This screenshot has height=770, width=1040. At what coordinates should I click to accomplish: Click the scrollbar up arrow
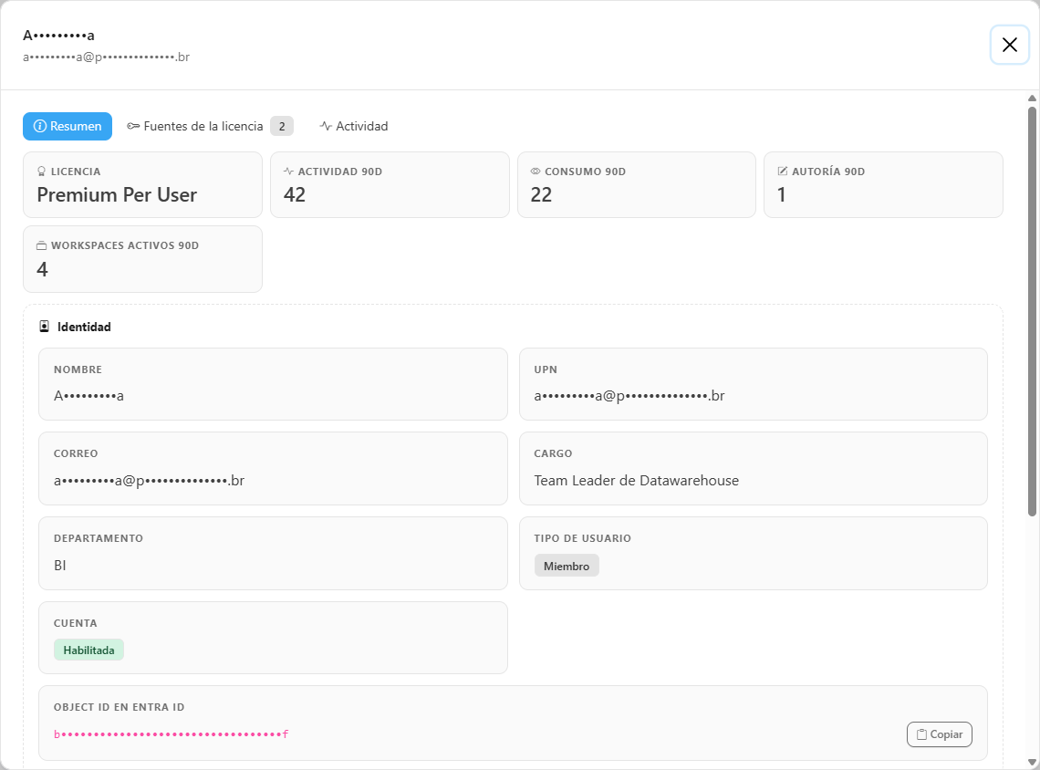(1032, 99)
